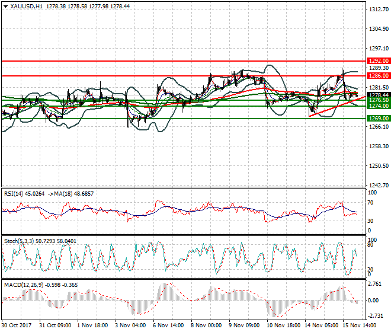Click the 30 Oct 2017 date label
The image size is (391, 332).
click(17, 325)
